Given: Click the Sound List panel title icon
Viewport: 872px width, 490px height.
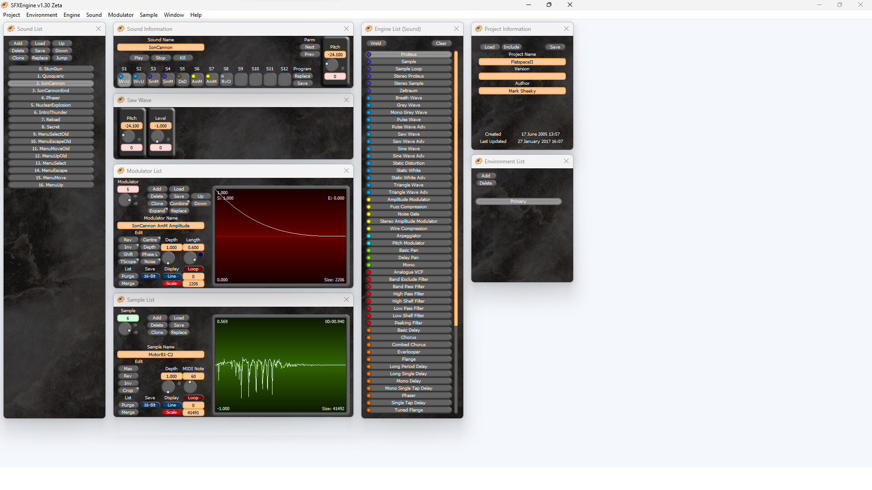Looking at the screenshot, I should [x=10, y=29].
